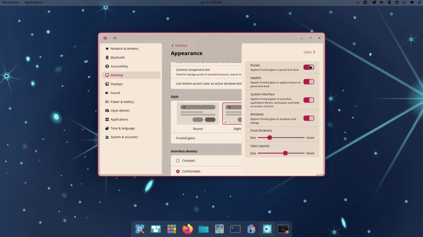This screenshot has width=423, height=237.
Task: Click the Accessibility icon in sidebar
Action: pos(107,66)
